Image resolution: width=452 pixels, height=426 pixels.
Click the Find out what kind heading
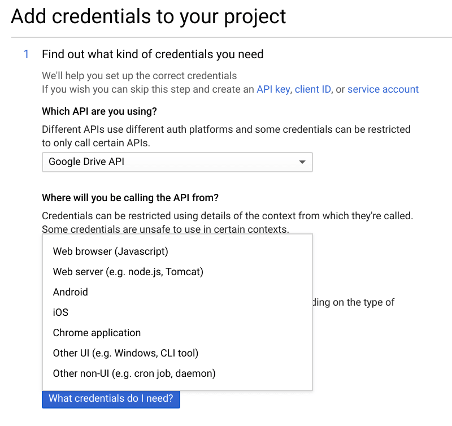[x=153, y=54]
